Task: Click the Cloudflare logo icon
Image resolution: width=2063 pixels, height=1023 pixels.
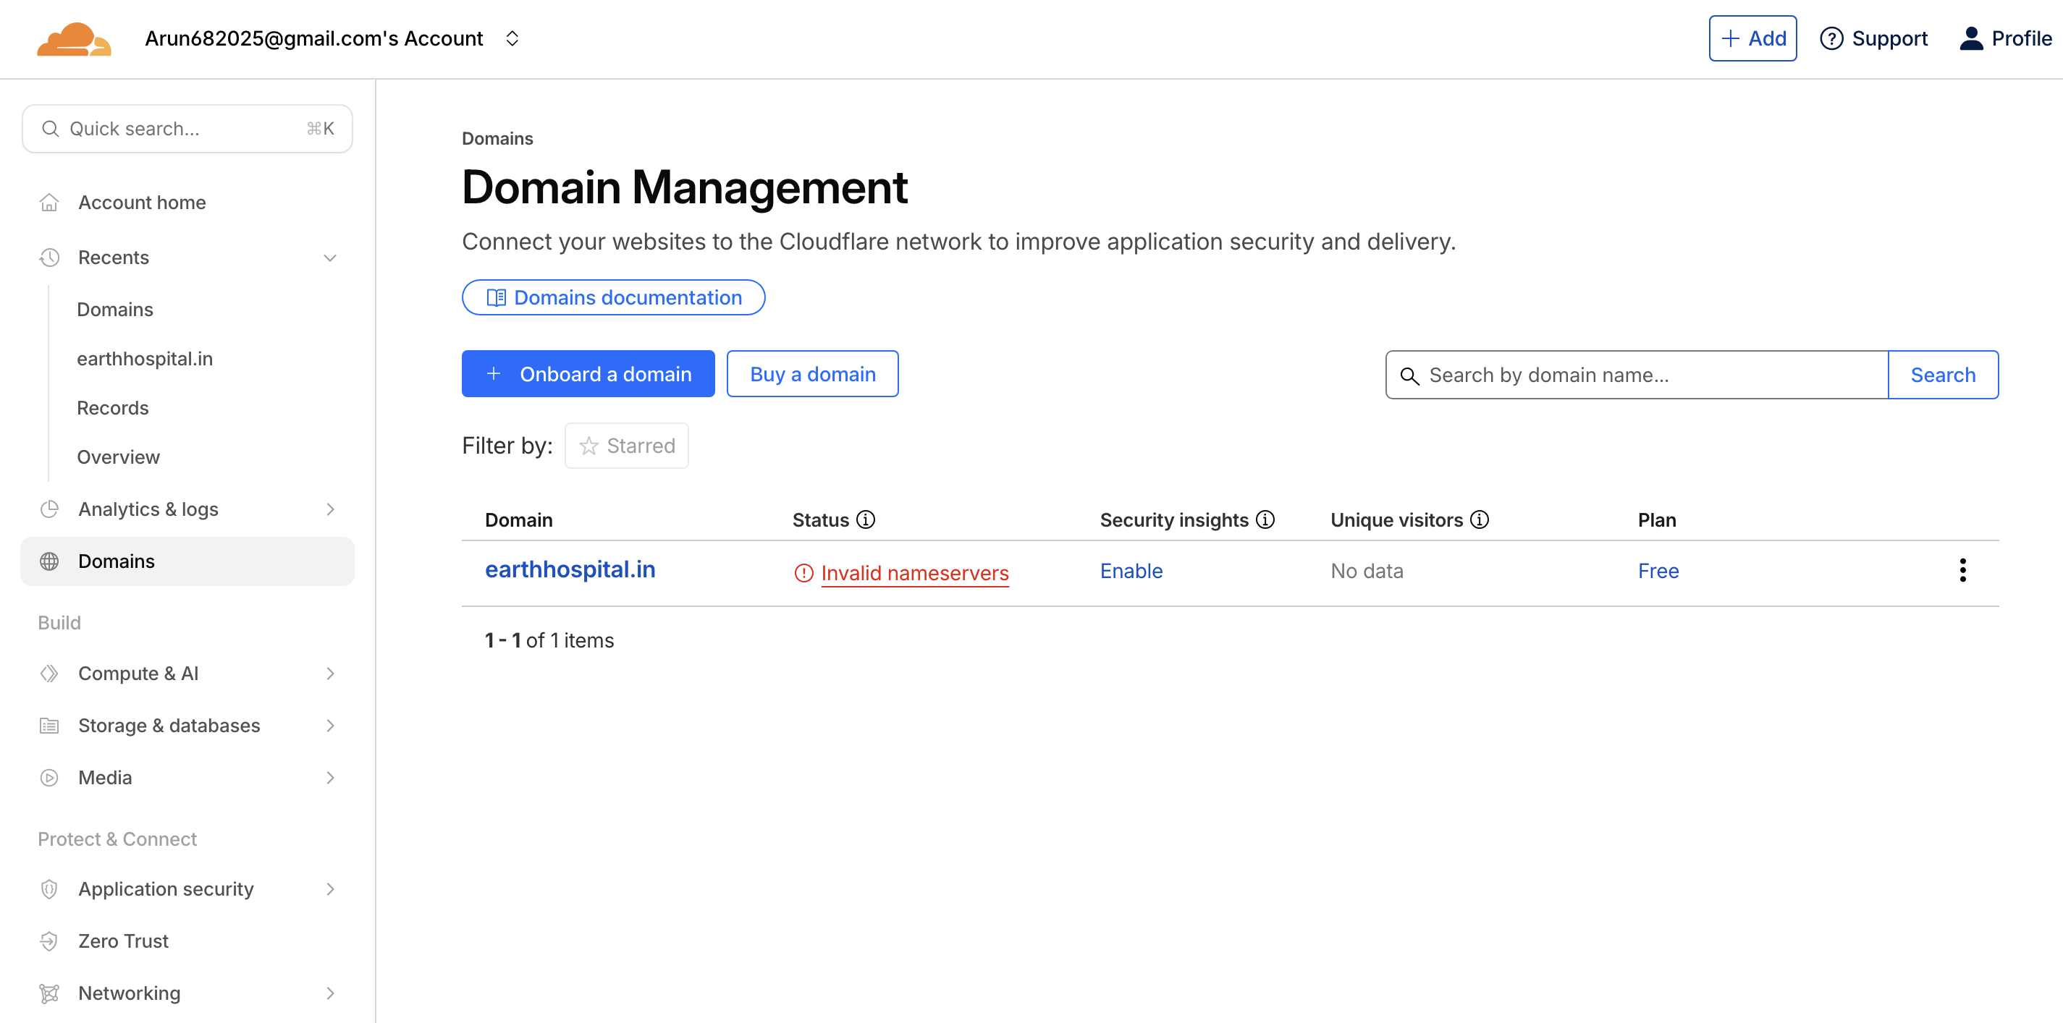Action: pyautogui.click(x=74, y=38)
